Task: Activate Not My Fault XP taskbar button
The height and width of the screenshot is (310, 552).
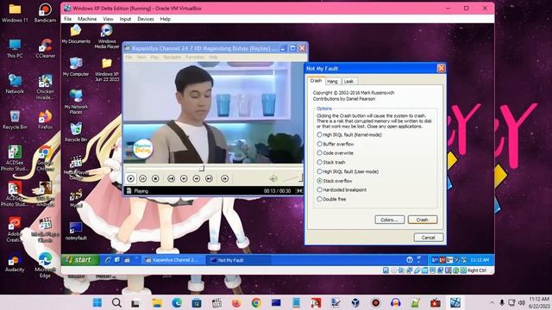Action: pos(238,260)
